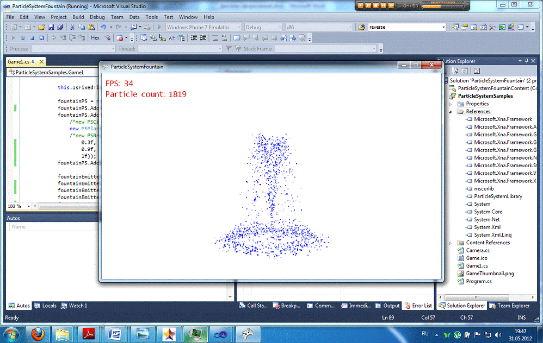Screen dimensions: 543x343
Task: Click the orange progress bar on the recorder overlay
Action: (x=442, y=6)
